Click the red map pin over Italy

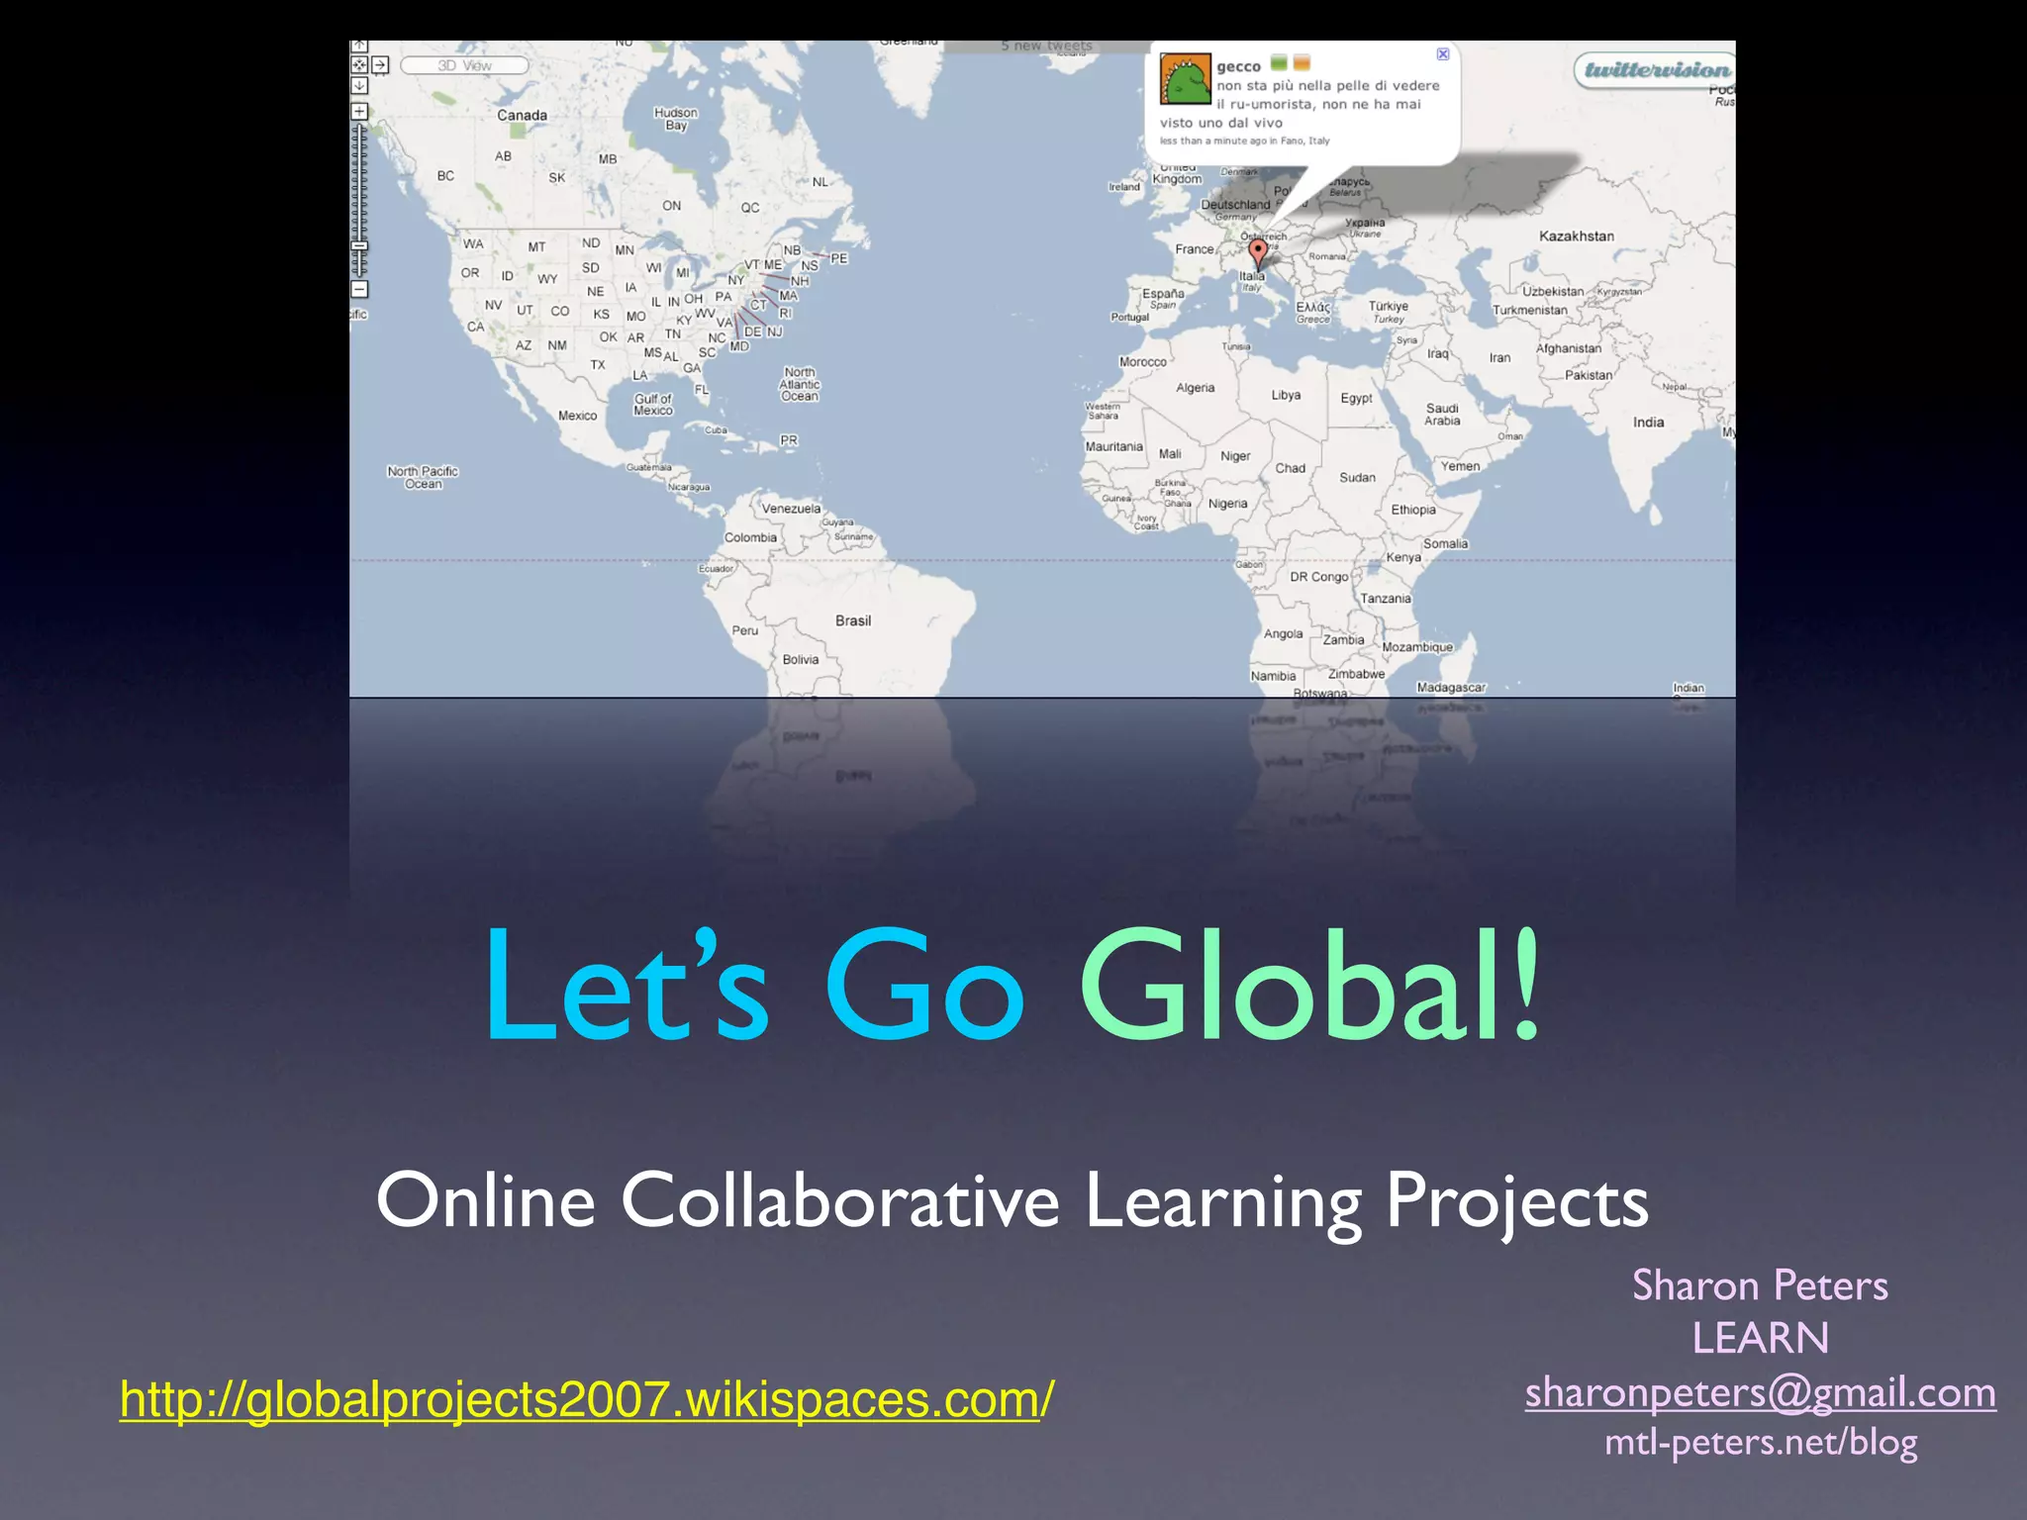[1258, 251]
